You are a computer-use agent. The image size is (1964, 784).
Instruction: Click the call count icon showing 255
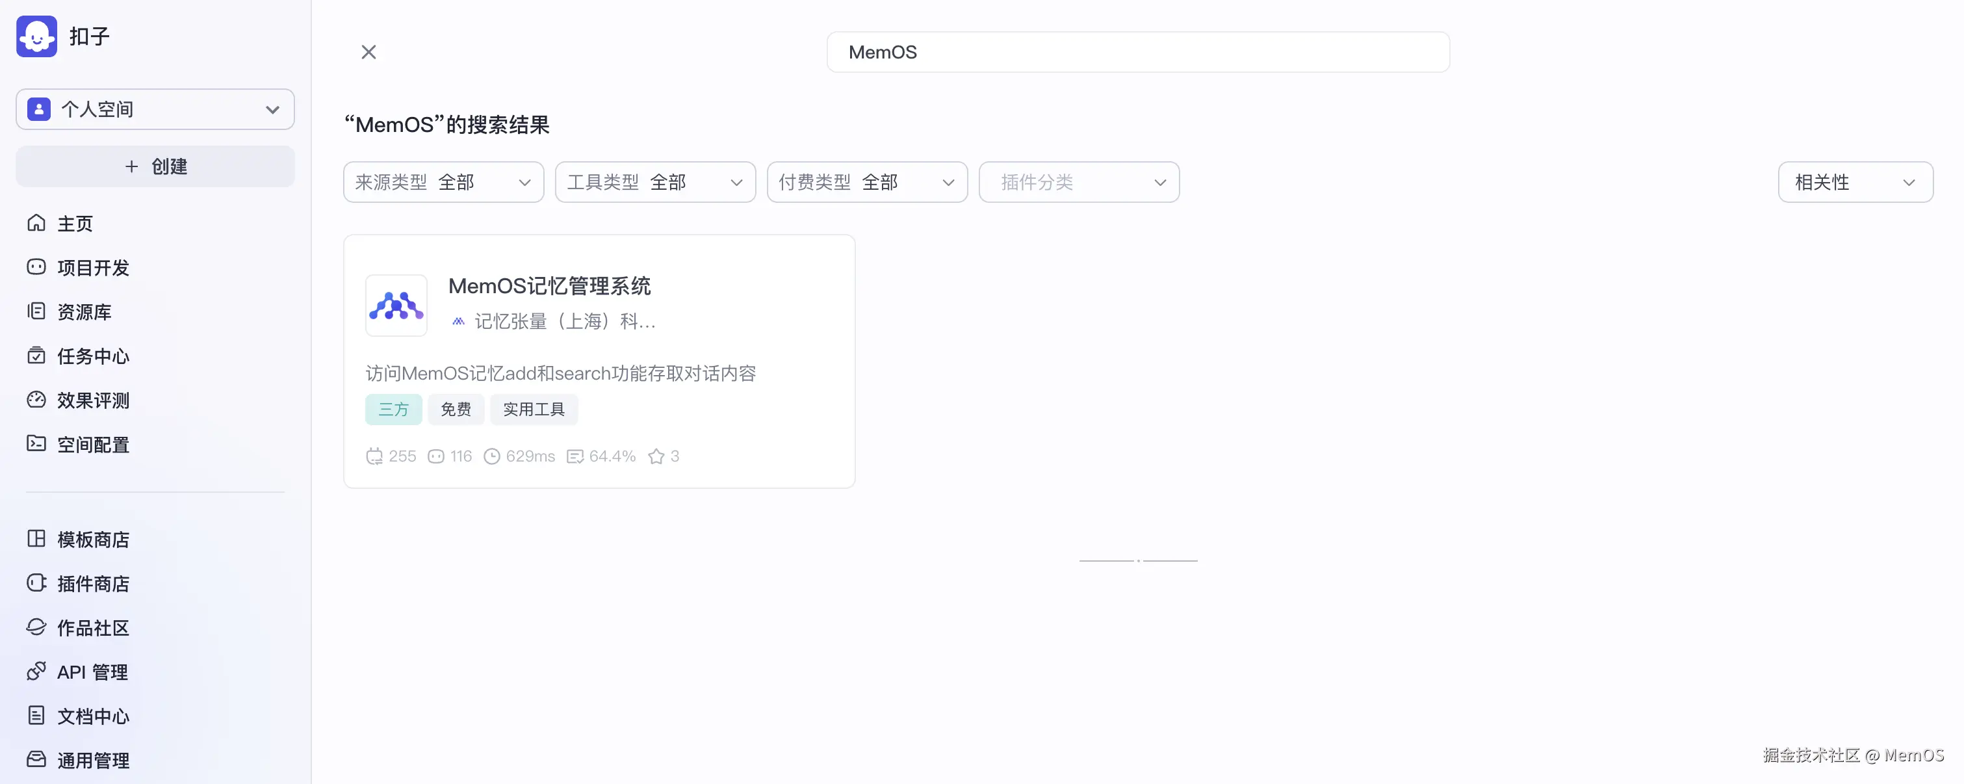click(x=374, y=456)
